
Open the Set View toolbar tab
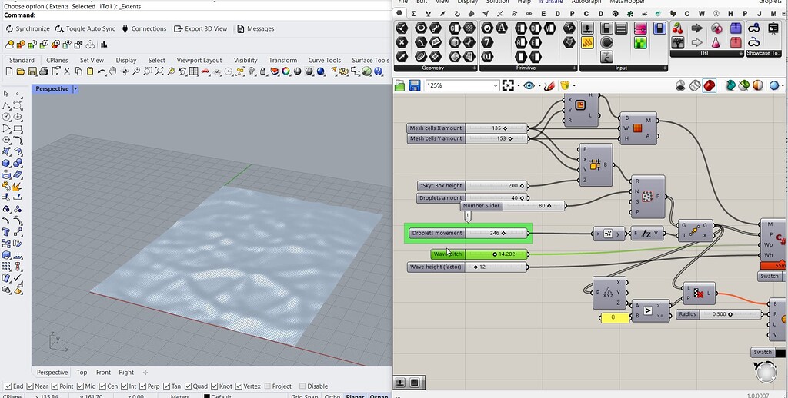92,60
